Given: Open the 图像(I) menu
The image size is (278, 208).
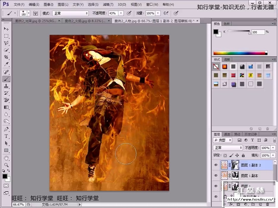Looking at the screenshot, I should (x=48, y=4).
